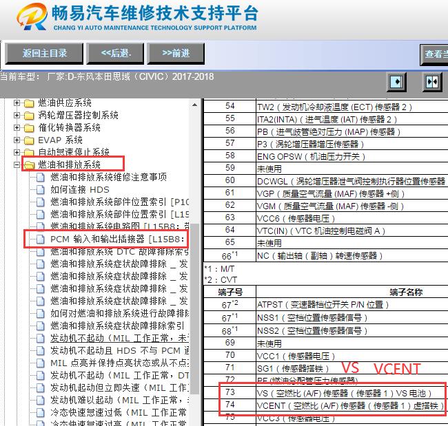Select table cell TW2 发动机冷却液温度 (ECT) 传感器 2

point(352,107)
